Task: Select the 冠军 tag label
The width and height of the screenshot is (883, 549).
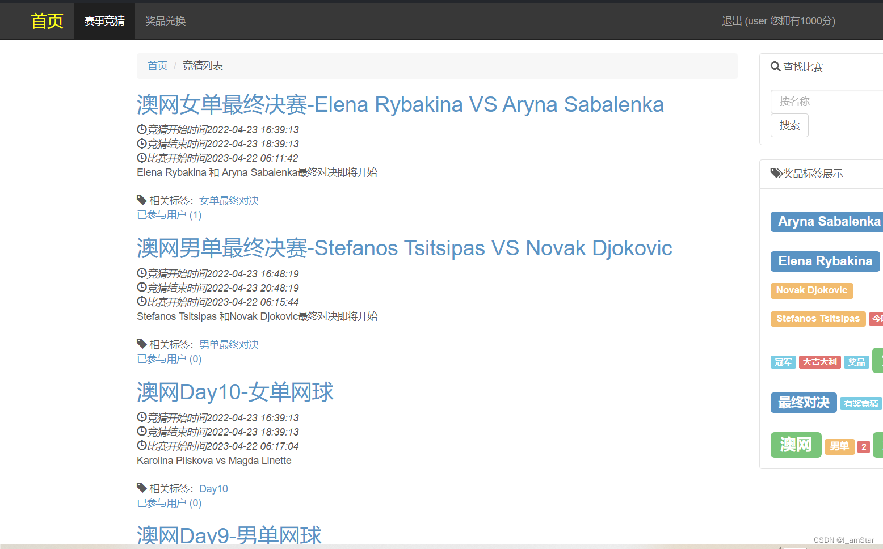Action: 783,362
